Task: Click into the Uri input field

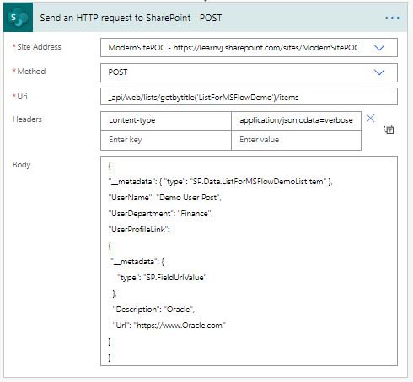Action: tap(249, 97)
